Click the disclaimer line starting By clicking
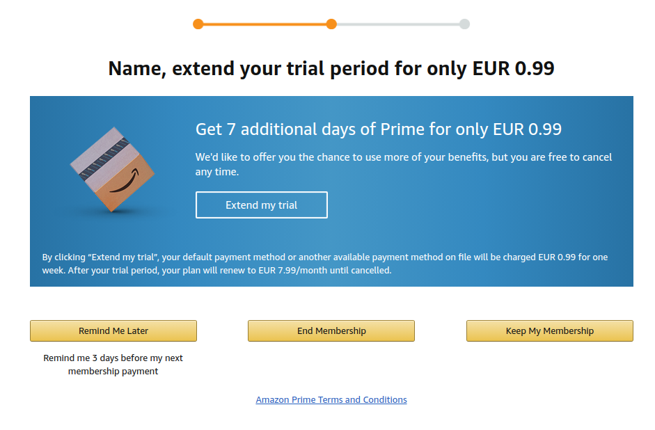 click(325, 257)
